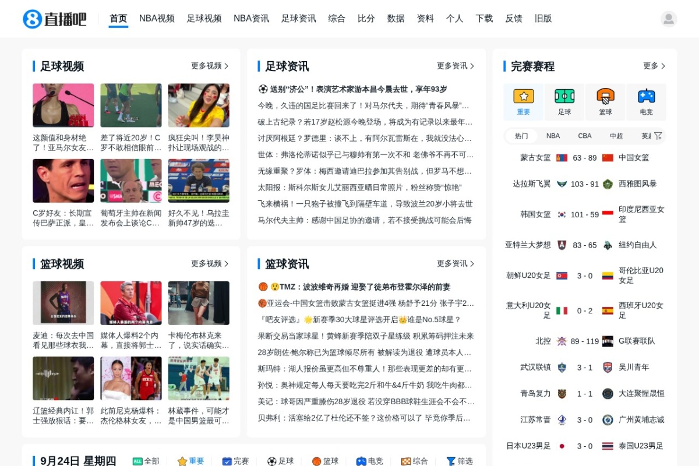Open news 讨厌阿根廷？罗德里
The height and width of the screenshot is (466, 699).
[x=365, y=138]
